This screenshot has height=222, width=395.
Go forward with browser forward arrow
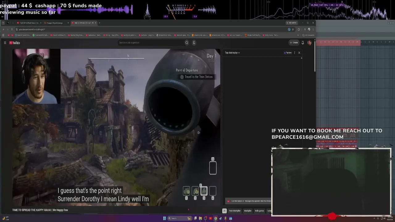8,29
